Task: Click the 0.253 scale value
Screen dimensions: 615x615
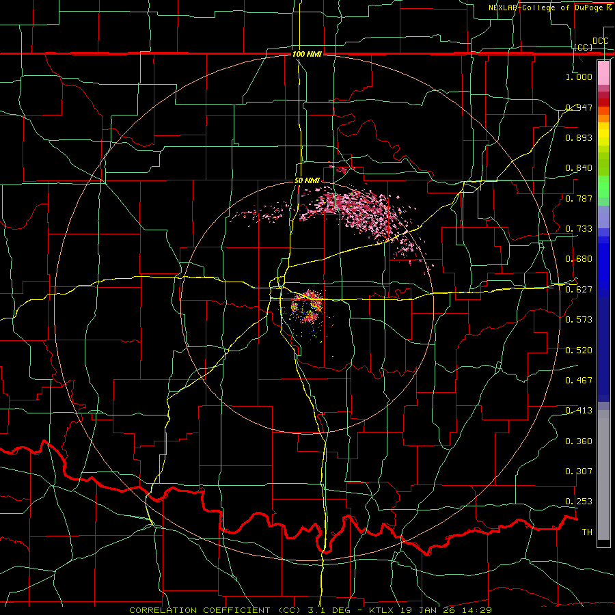Action: click(x=579, y=502)
